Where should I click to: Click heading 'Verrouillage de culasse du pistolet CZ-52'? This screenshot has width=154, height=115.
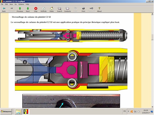(x=31, y=17)
